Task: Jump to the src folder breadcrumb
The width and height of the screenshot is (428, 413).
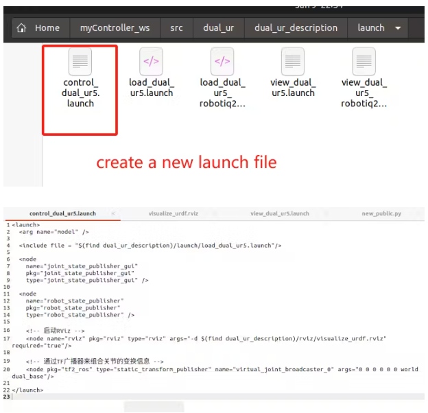Action: tap(176, 28)
